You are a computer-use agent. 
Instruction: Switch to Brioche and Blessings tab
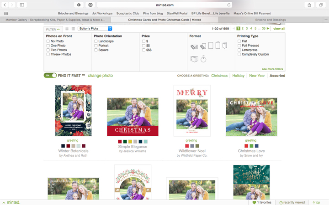pos(271,20)
